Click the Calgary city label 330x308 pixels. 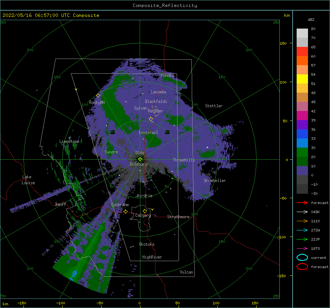pos(143,215)
